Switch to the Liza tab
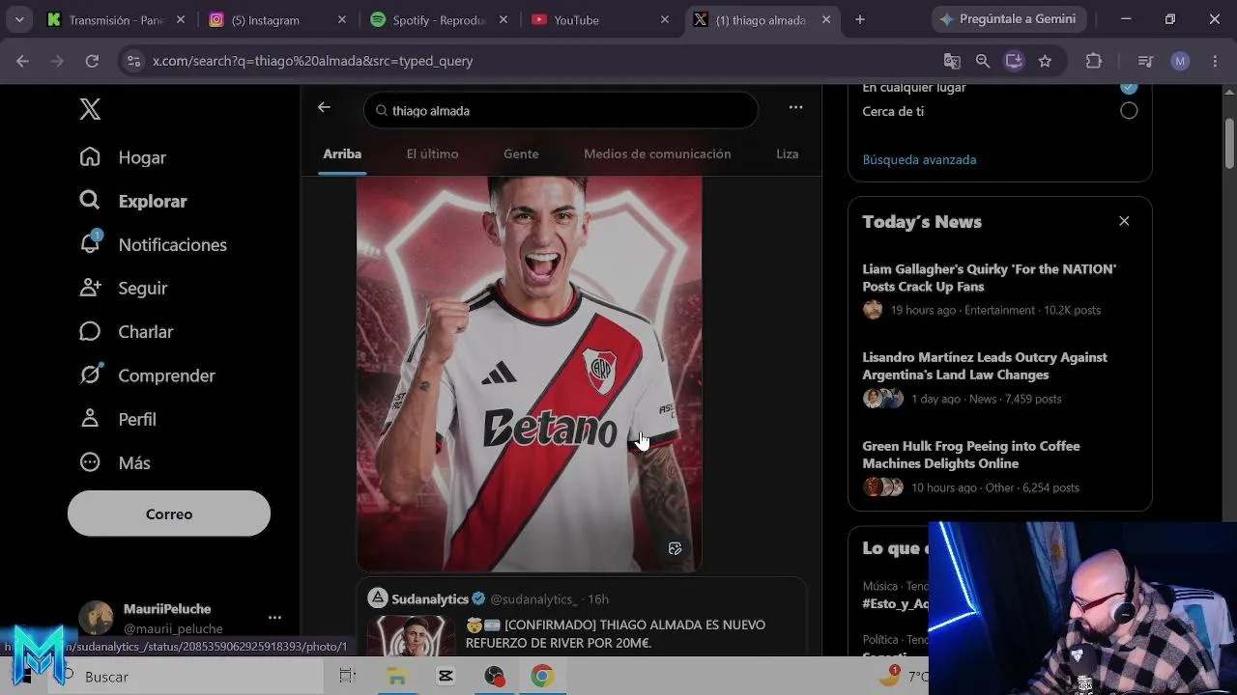The width and height of the screenshot is (1237, 695). click(788, 153)
